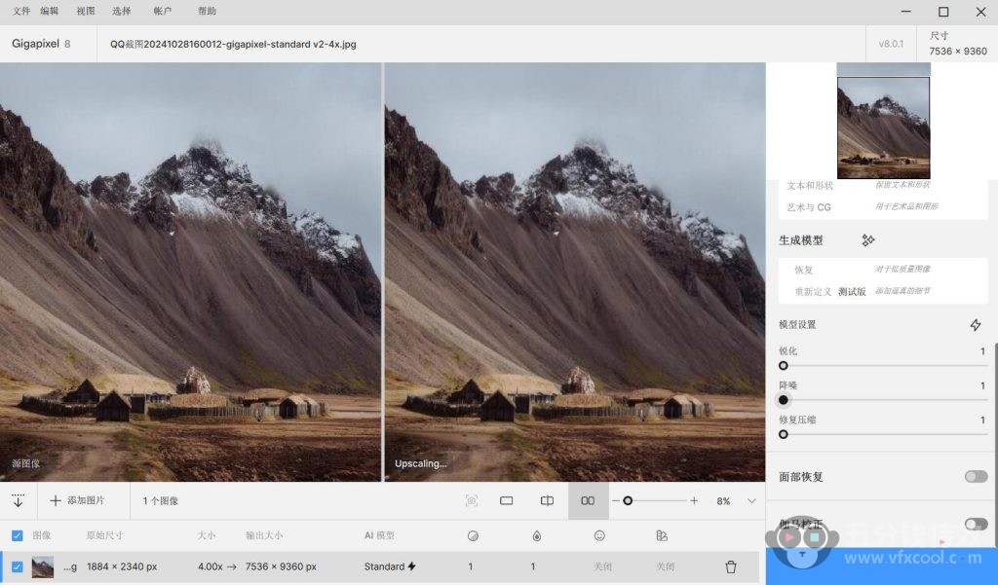Select the 恢复 generative model option

click(804, 270)
